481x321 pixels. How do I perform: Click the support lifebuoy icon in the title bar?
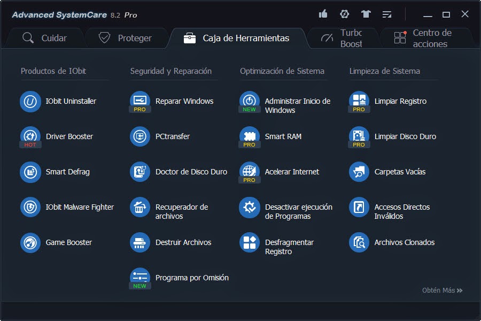(345, 14)
